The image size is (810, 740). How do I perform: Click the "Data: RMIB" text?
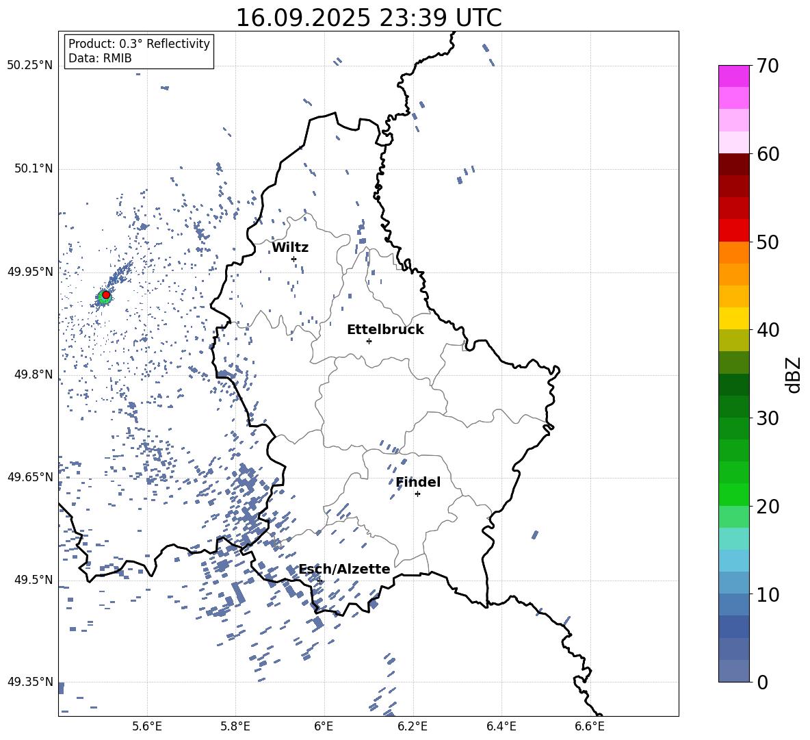tap(100, 58)
